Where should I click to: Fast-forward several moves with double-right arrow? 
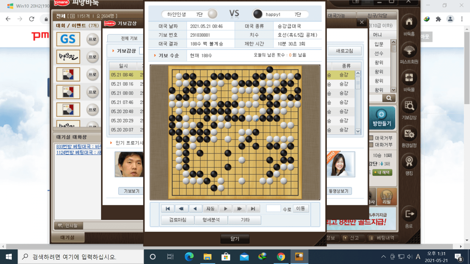click(x=239, y=209)
